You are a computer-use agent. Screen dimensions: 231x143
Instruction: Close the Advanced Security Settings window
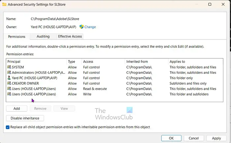(x=223, y=4)
